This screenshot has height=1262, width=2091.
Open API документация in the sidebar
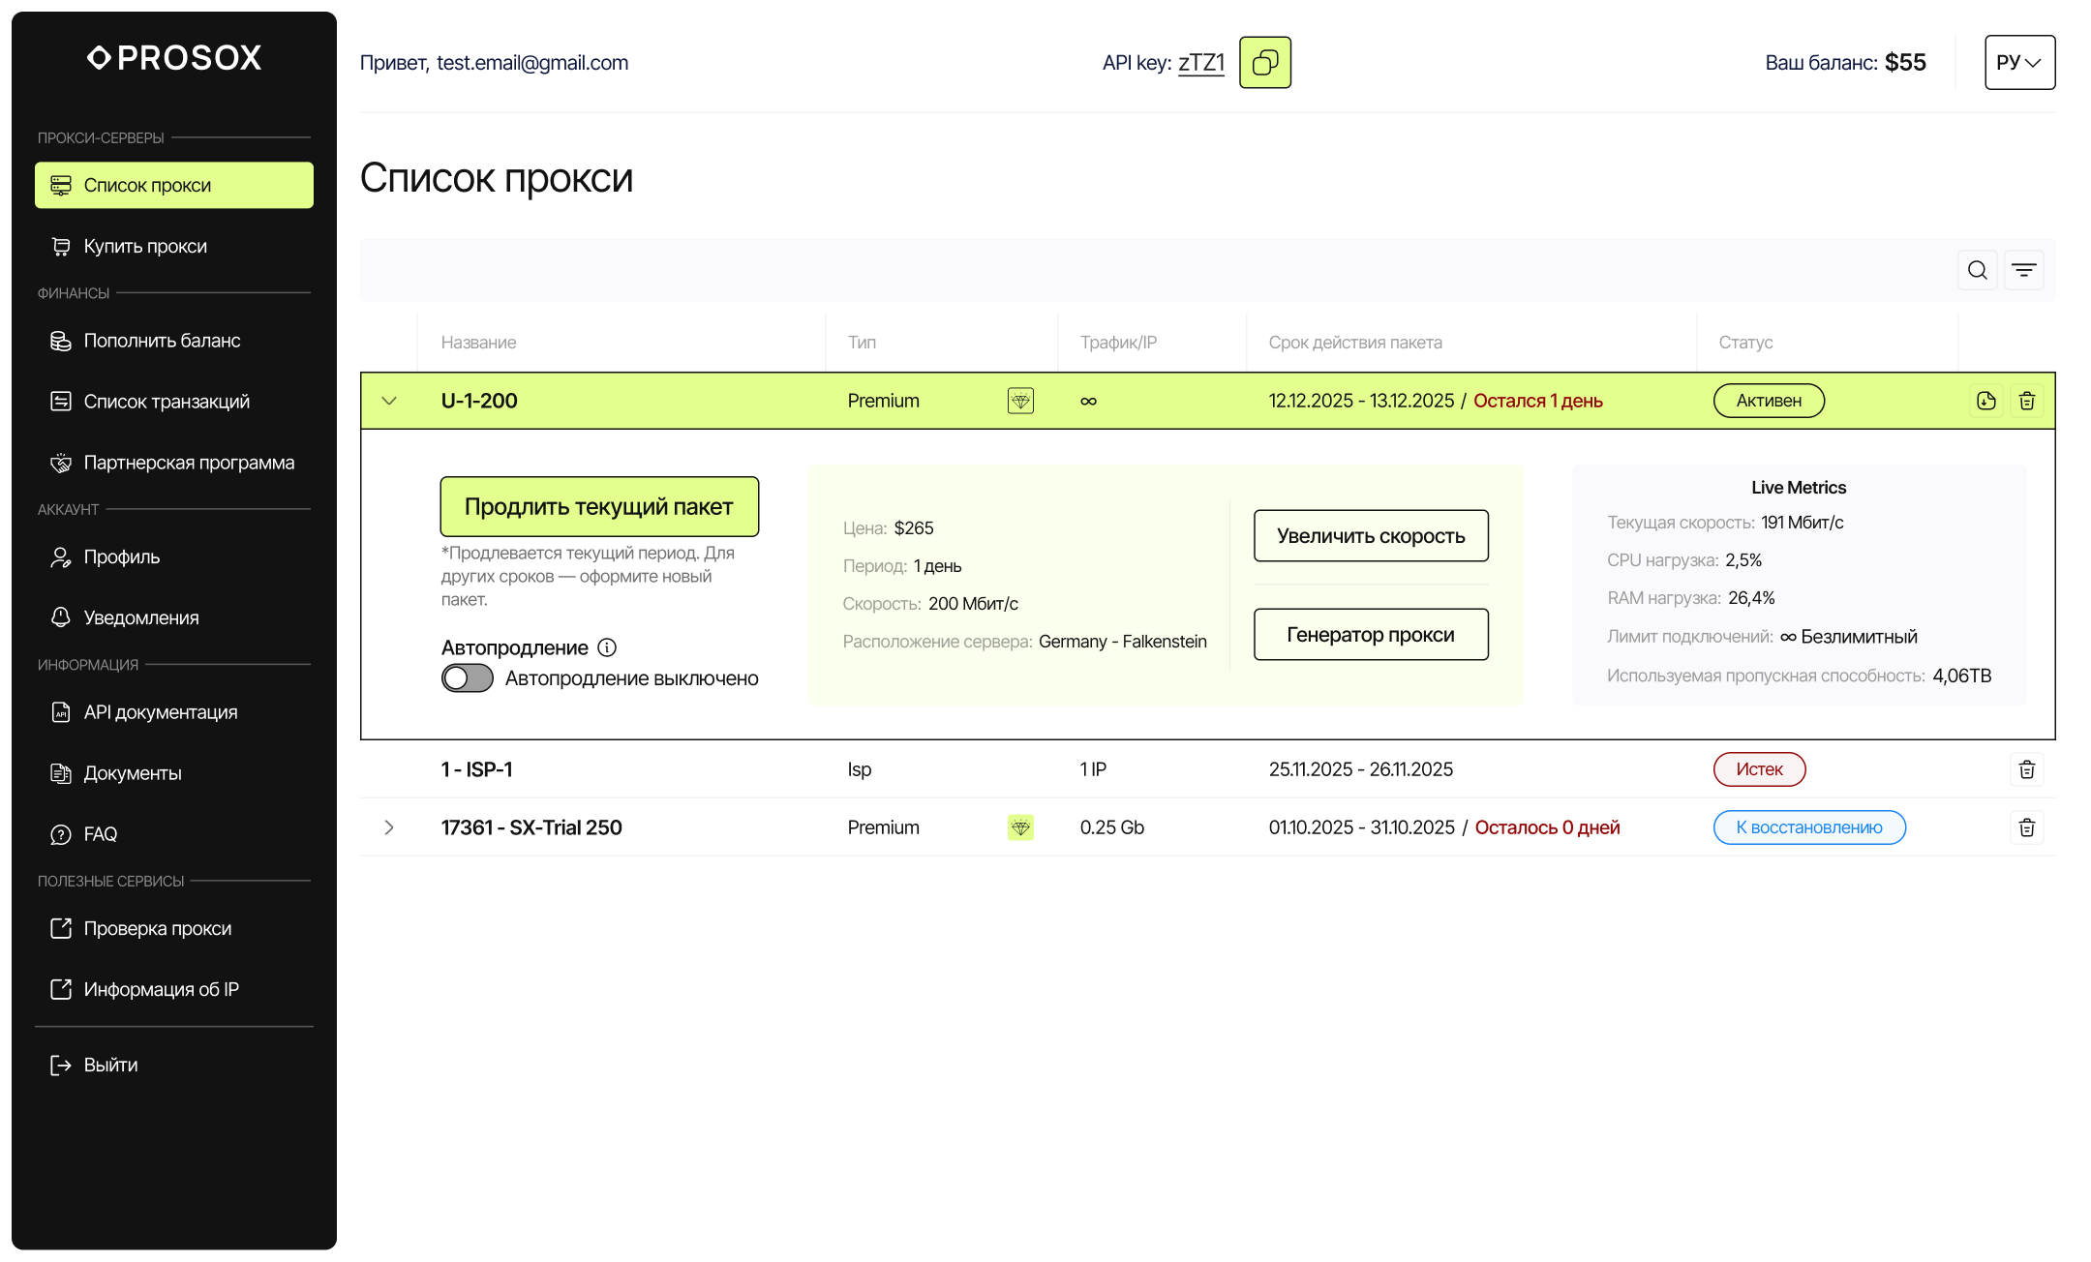click(x=161, y=712)
